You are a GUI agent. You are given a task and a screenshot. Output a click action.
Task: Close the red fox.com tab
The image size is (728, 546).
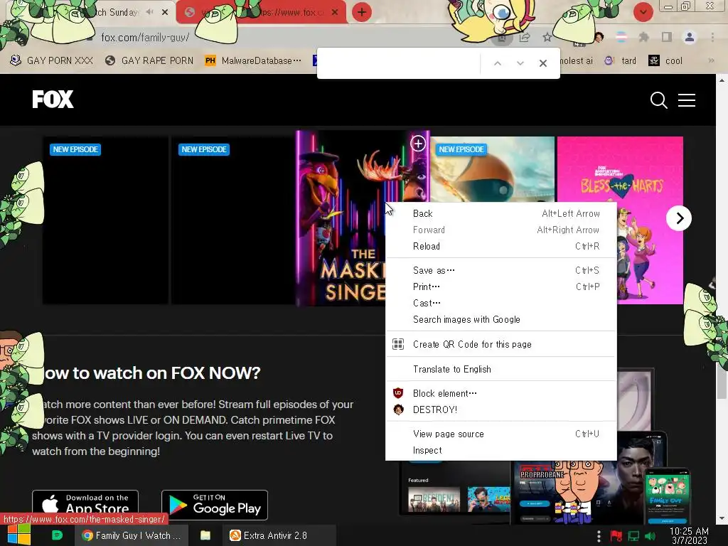click(x=335, y=13)
